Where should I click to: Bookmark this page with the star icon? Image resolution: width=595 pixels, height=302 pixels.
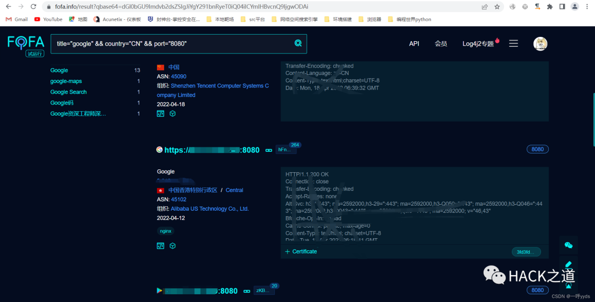click(497, 7)
